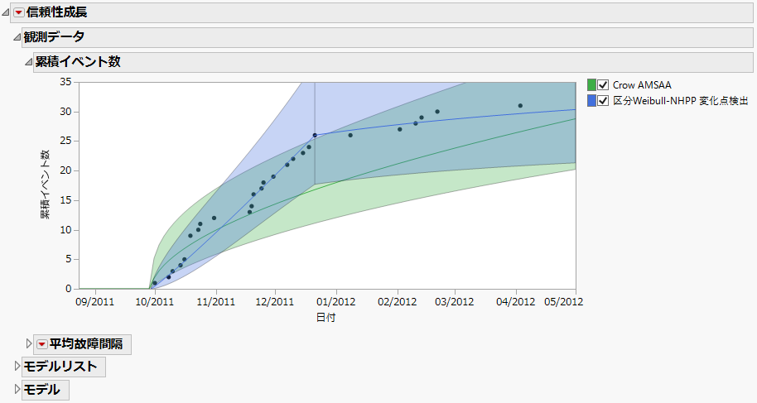757x403 pixels.
Task: Collapse the 信頼性成長 outline with its disclosure triangle
Action: coord(7,12)
